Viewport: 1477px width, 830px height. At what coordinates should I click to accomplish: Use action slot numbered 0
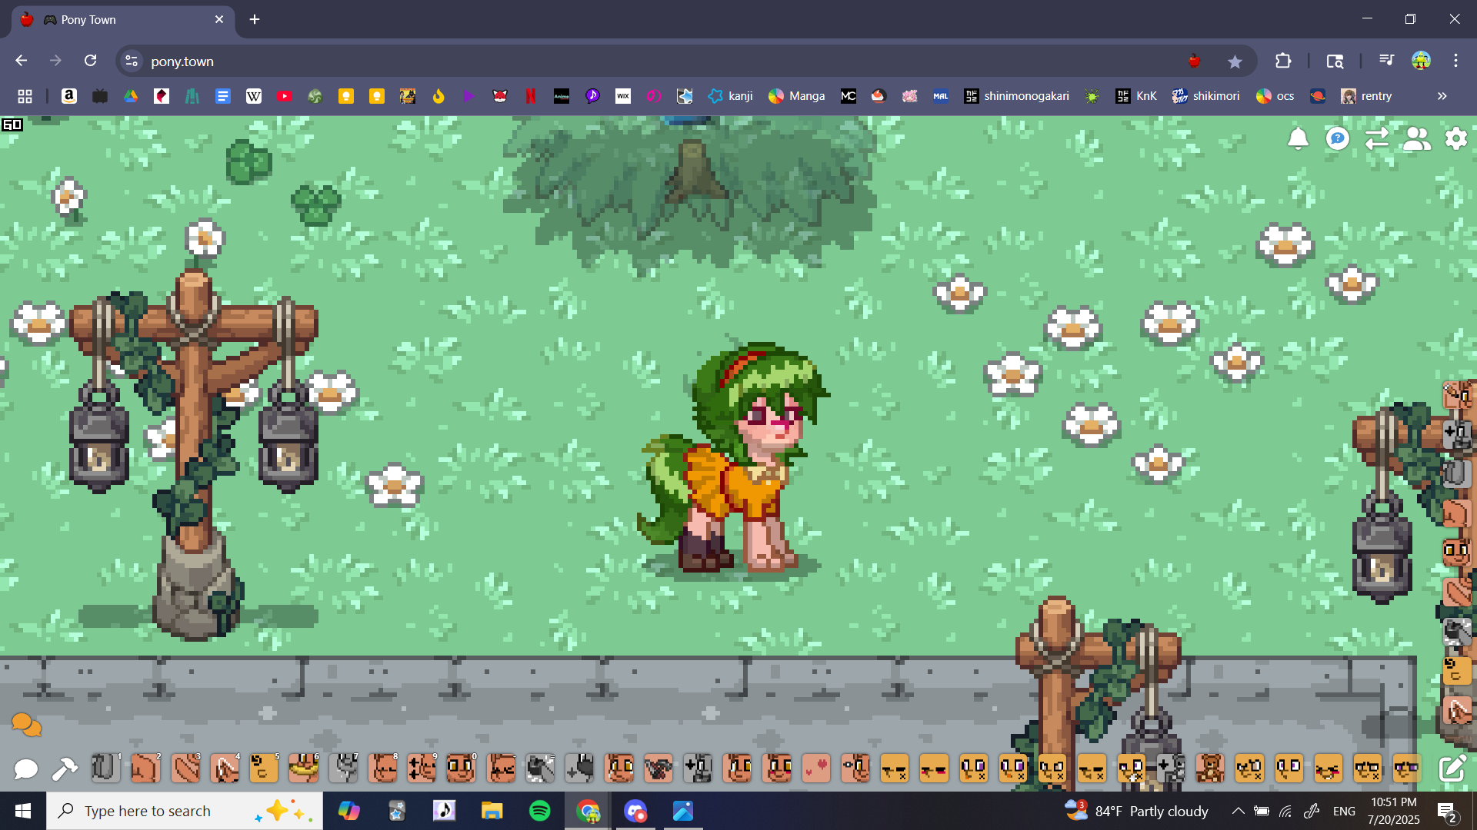(461, 769)
